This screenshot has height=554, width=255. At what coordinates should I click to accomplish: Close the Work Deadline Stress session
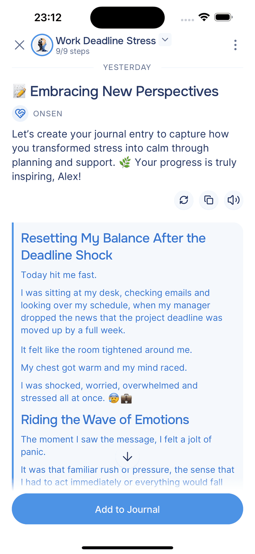point(20,45)
